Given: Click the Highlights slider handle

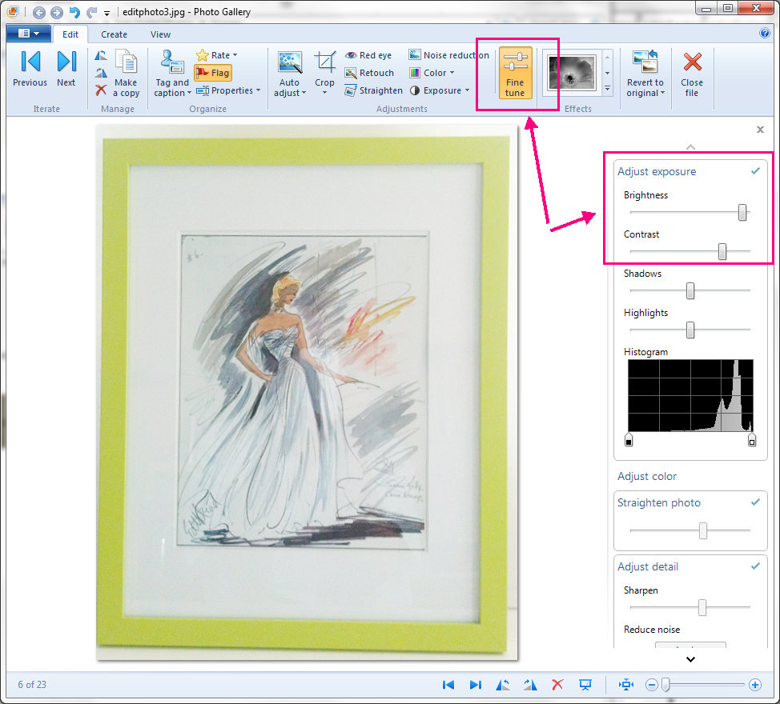Looking at the screenshot, I should (690, 330).
